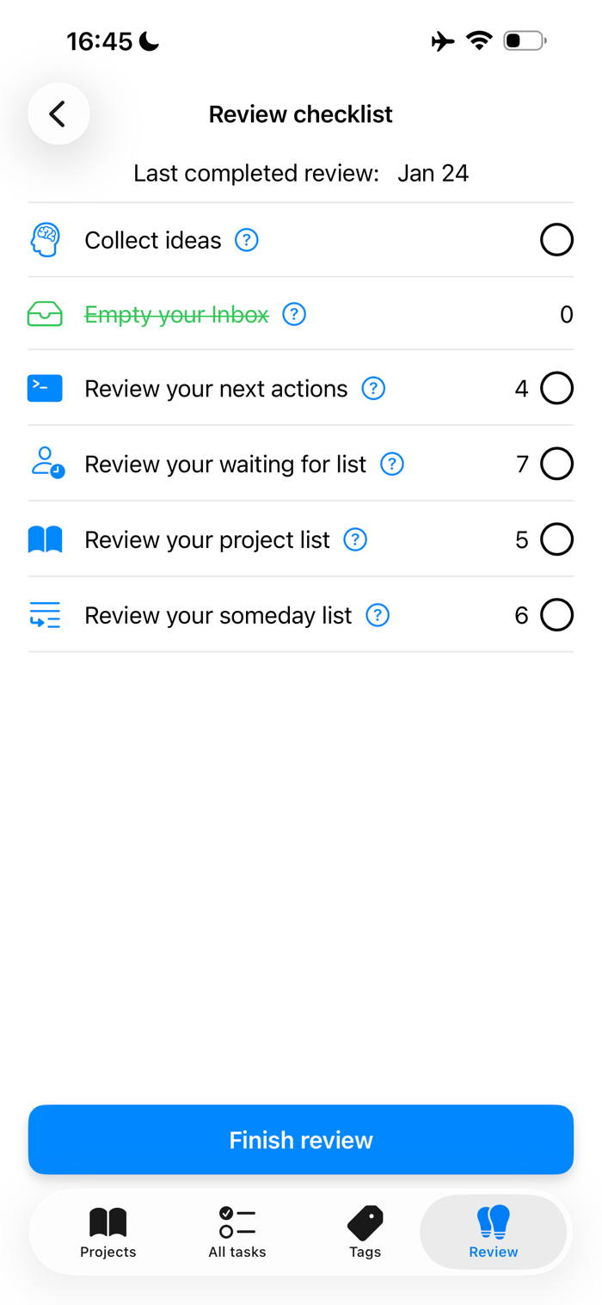Tap the someday list indent icon

point(45,615)
